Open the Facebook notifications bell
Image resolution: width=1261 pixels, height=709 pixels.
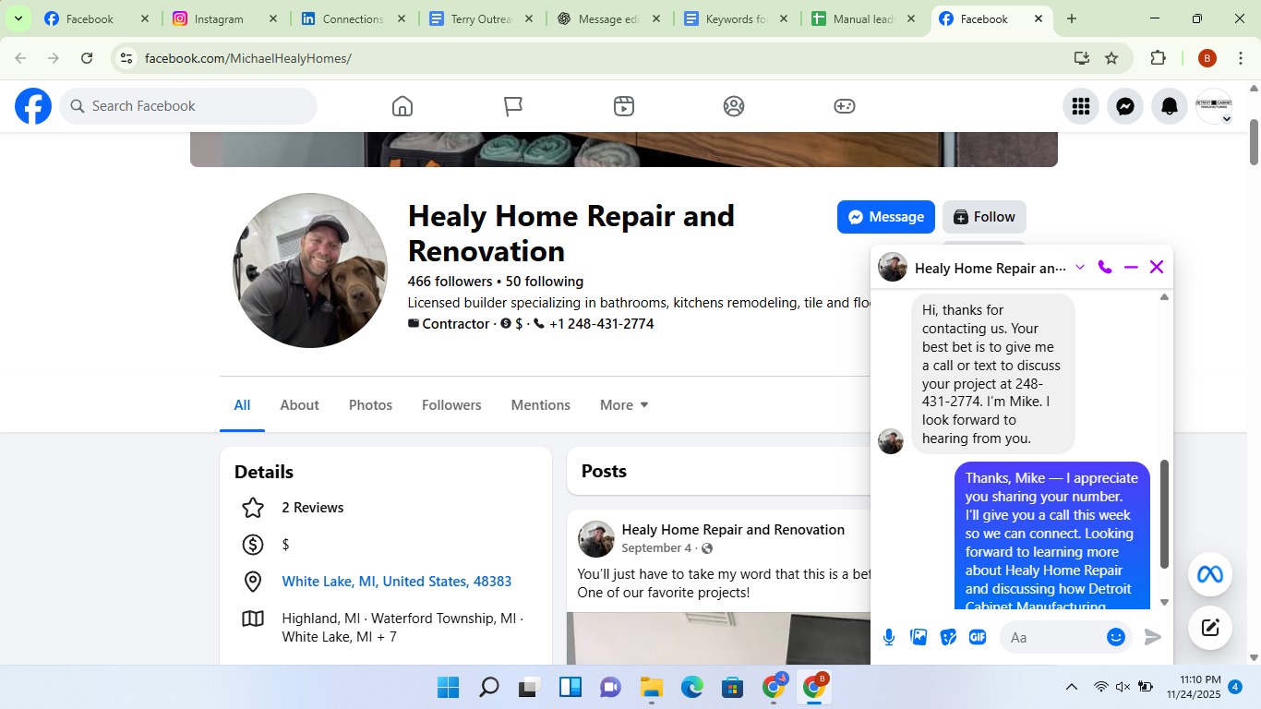click(x=1170, y=106)
